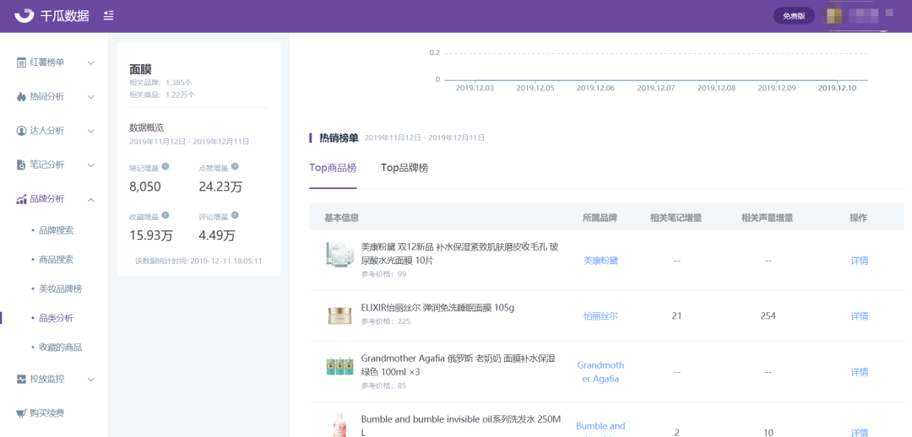Click the 免费版 badge button

(794, 16)
